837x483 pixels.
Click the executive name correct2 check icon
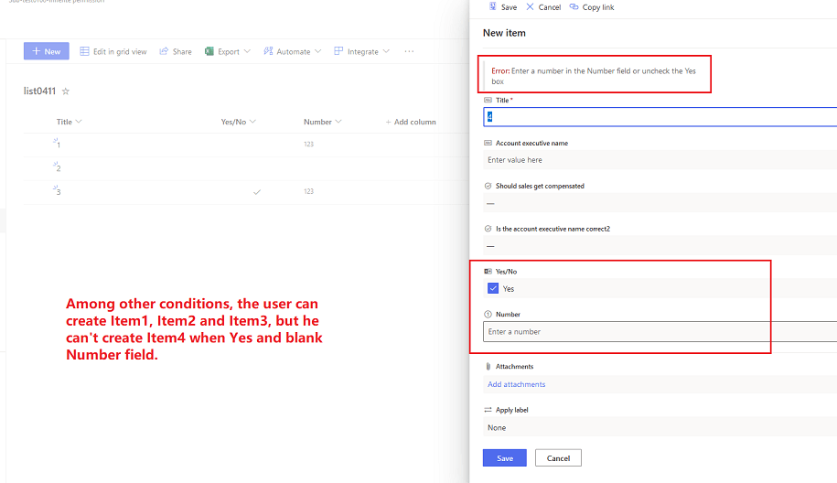488,229
